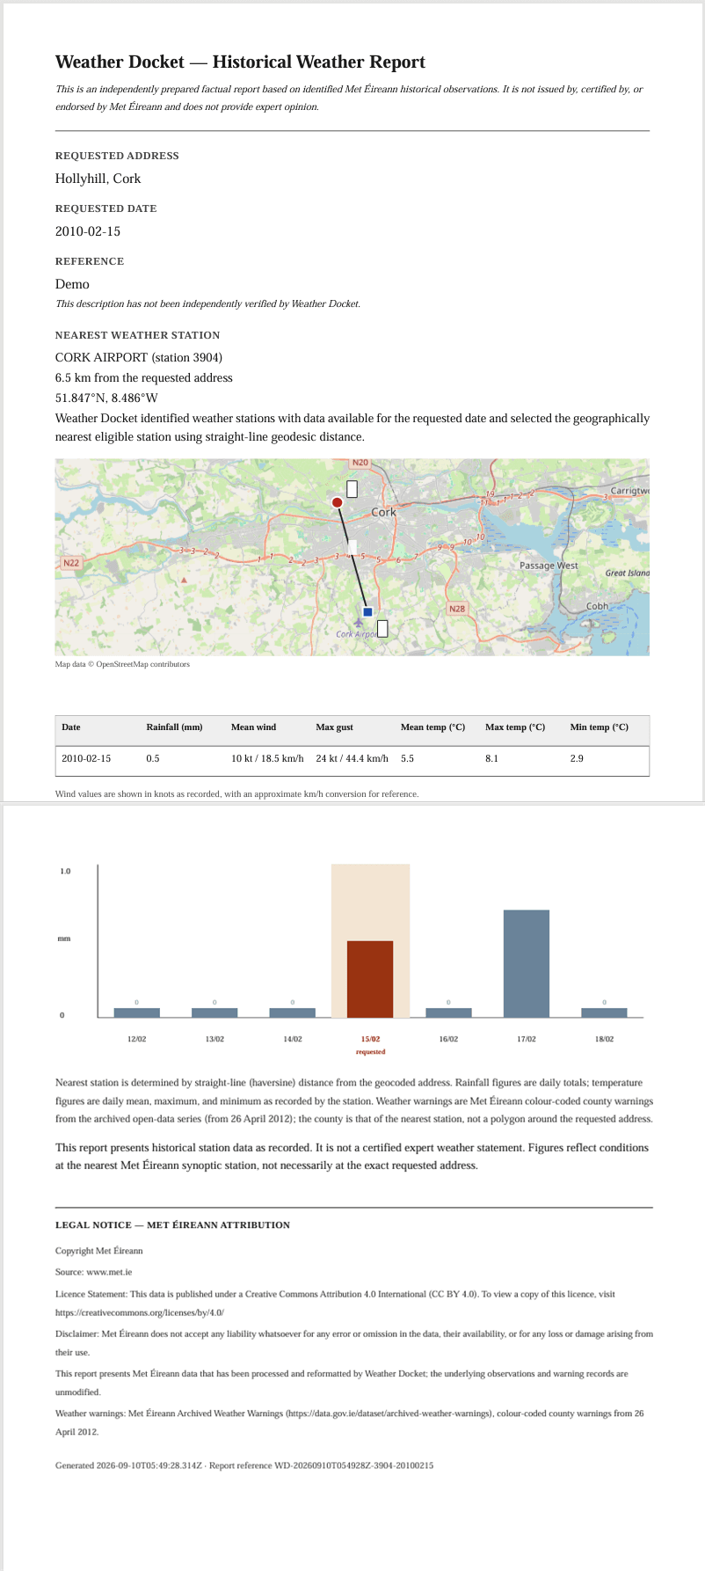Click the 15/02 requested label under the chart
The height and width of the screenshot is (1571, 705).
pyautogui.click(x=370, y=1045)
